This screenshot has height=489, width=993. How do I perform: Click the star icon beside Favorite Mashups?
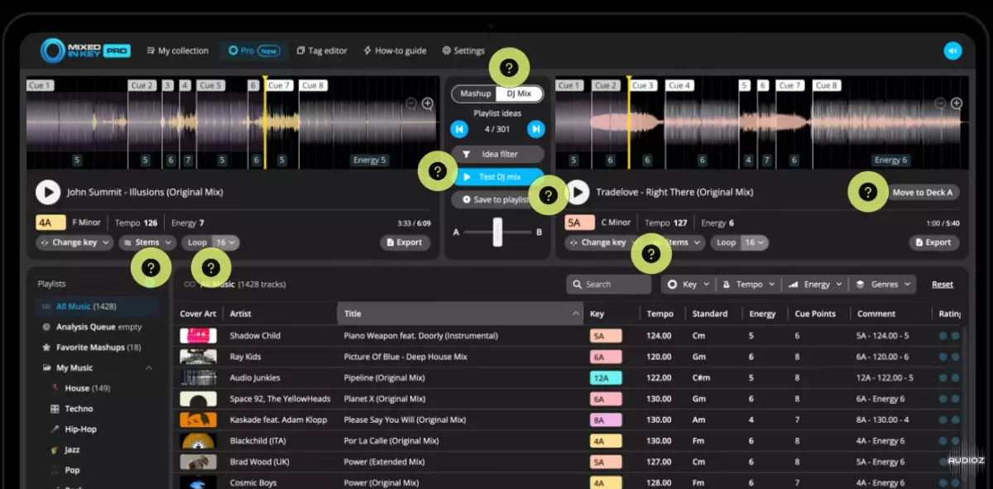click(47, 348)
